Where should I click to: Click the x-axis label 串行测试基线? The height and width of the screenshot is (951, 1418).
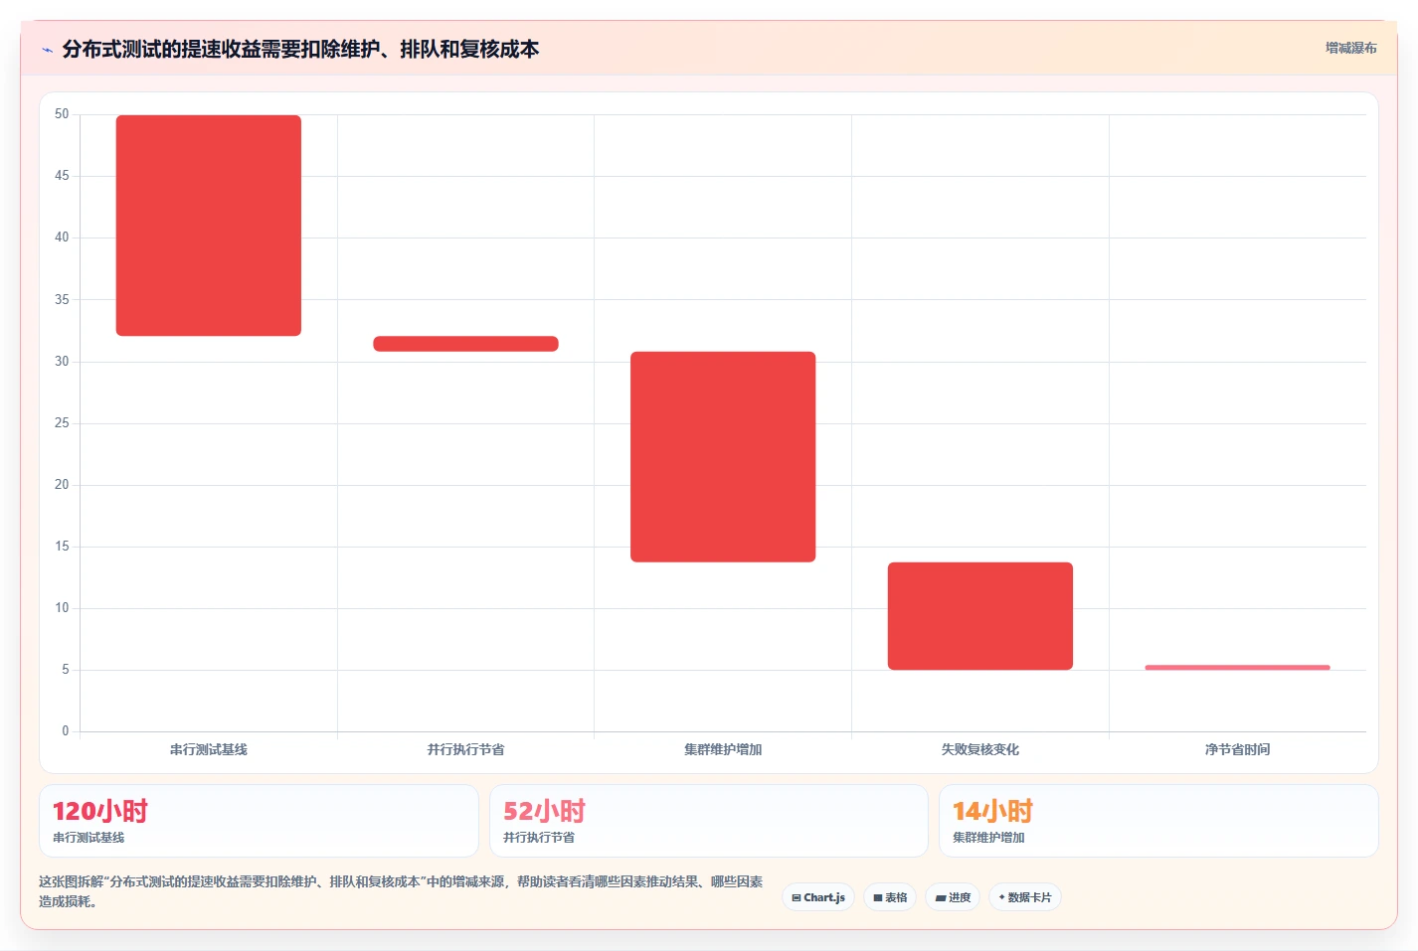[x=209, y=749]
